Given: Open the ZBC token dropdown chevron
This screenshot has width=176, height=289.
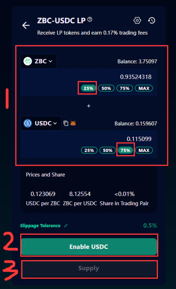Looking at the screenshot, I should coord(51,61).
